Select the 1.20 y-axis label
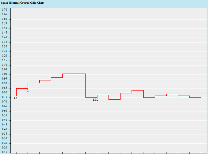The height and width of the screenshot is (154, 208). [x=4, y=56]
